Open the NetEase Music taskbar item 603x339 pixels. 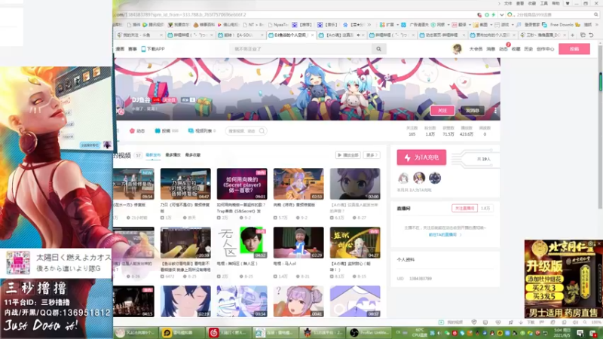pyautogui.click(x=228, y=332)
